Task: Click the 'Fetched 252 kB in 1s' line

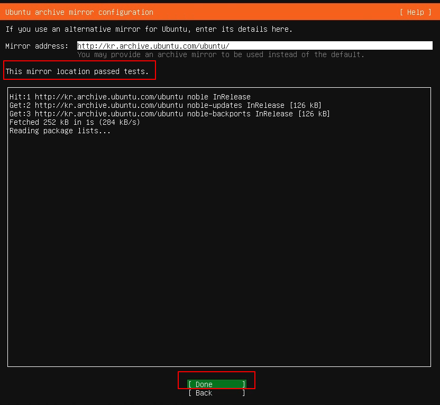Action: click(75, 122)
